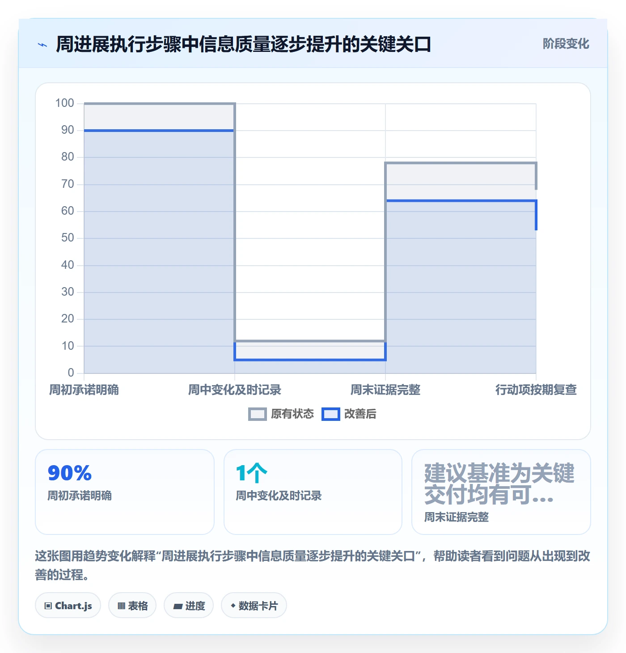Viewport: 626px width, 653px height.
Task: Click the 行动项按期复查 x-axis label
Action: tap(536, 390)
